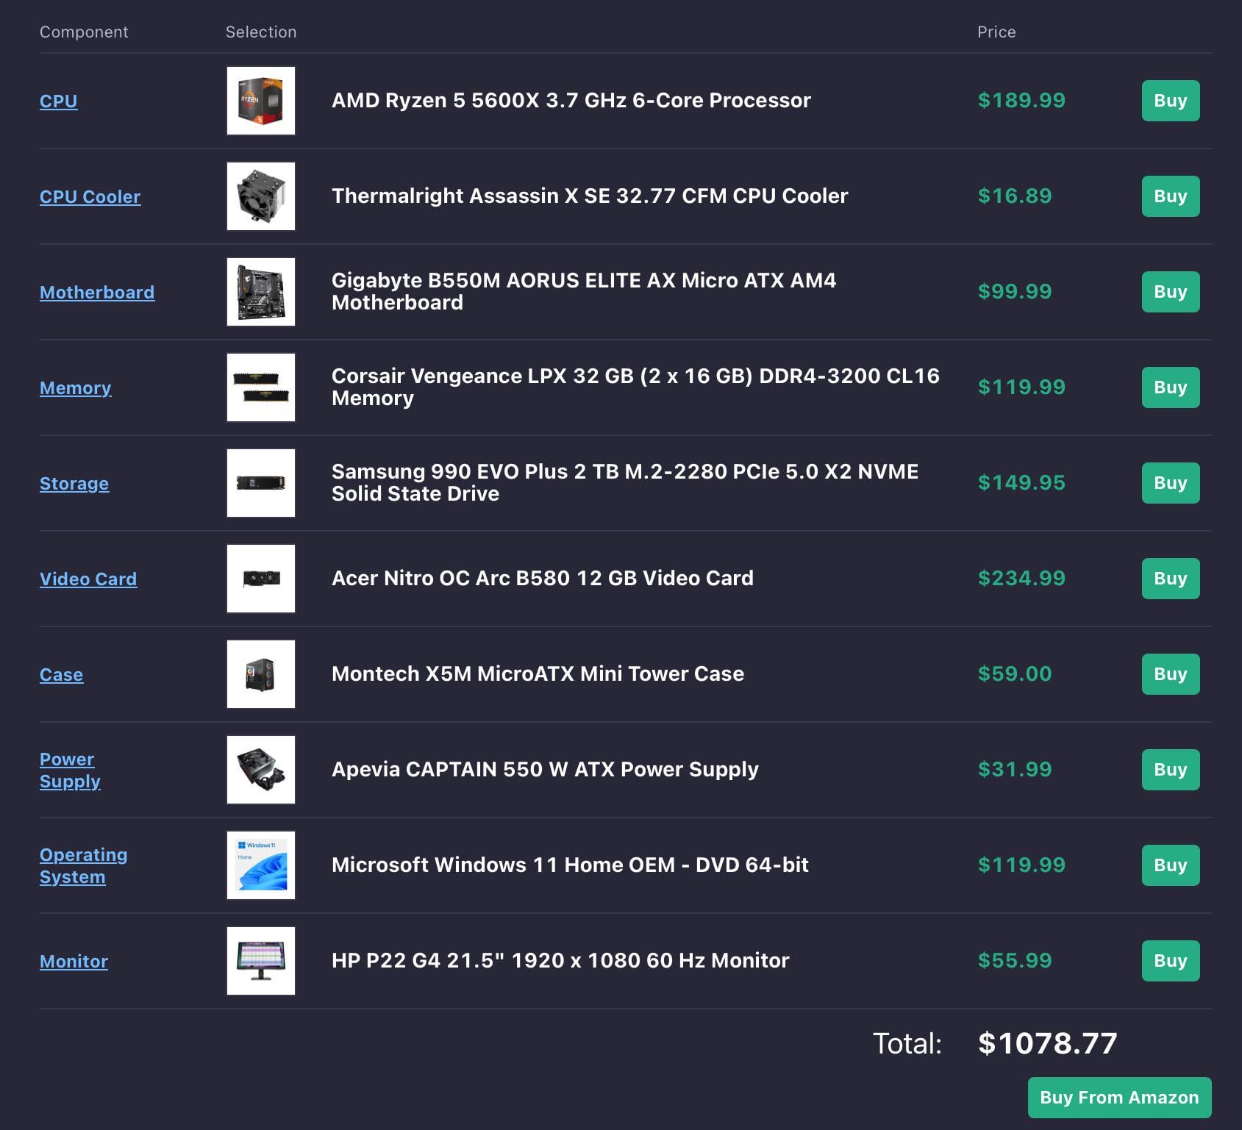
Task: Open the Montech X5M case image
Action: click(x=260, y=674)
